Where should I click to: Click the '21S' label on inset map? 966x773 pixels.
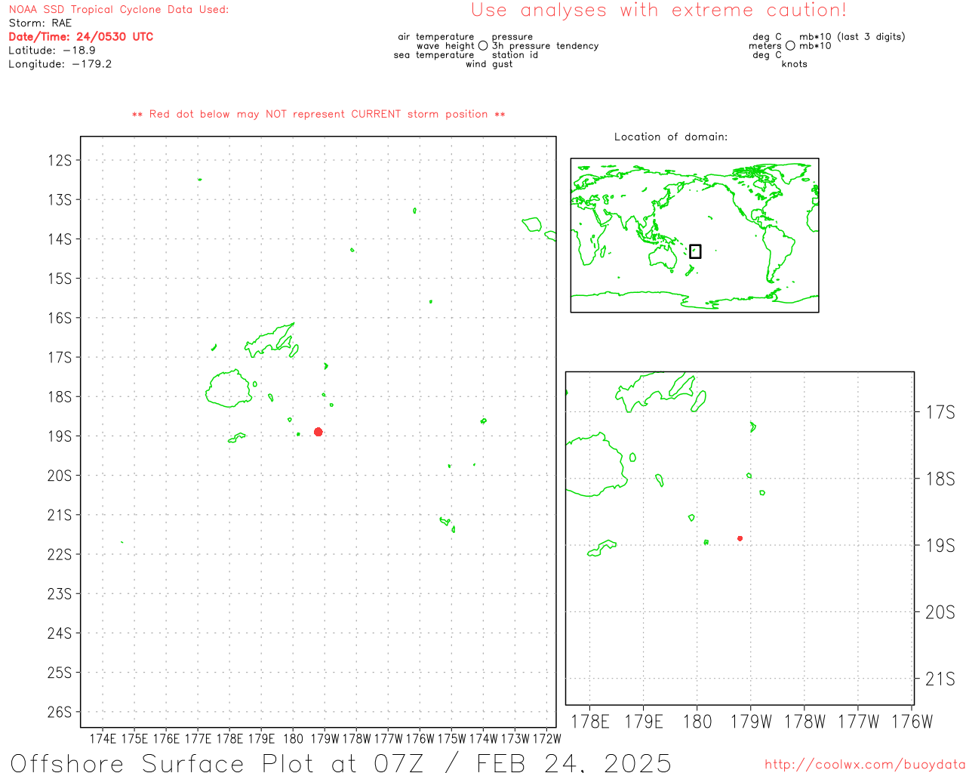pyautogui.click(x=940, y=679)
